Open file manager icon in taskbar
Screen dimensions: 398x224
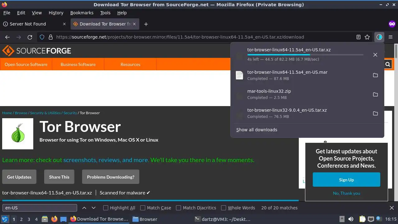[44, 219]
